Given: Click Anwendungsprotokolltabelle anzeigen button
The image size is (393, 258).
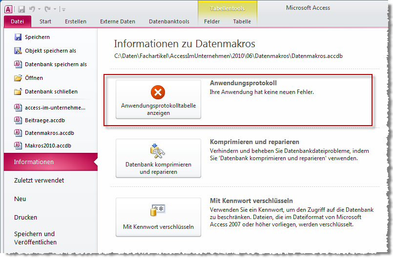Looking at the screenshot, I should [x=158, y=99].
